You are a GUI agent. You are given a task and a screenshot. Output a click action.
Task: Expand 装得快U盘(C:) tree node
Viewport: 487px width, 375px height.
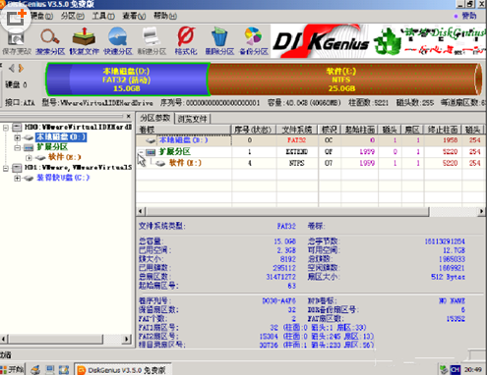tap(17, 178)
